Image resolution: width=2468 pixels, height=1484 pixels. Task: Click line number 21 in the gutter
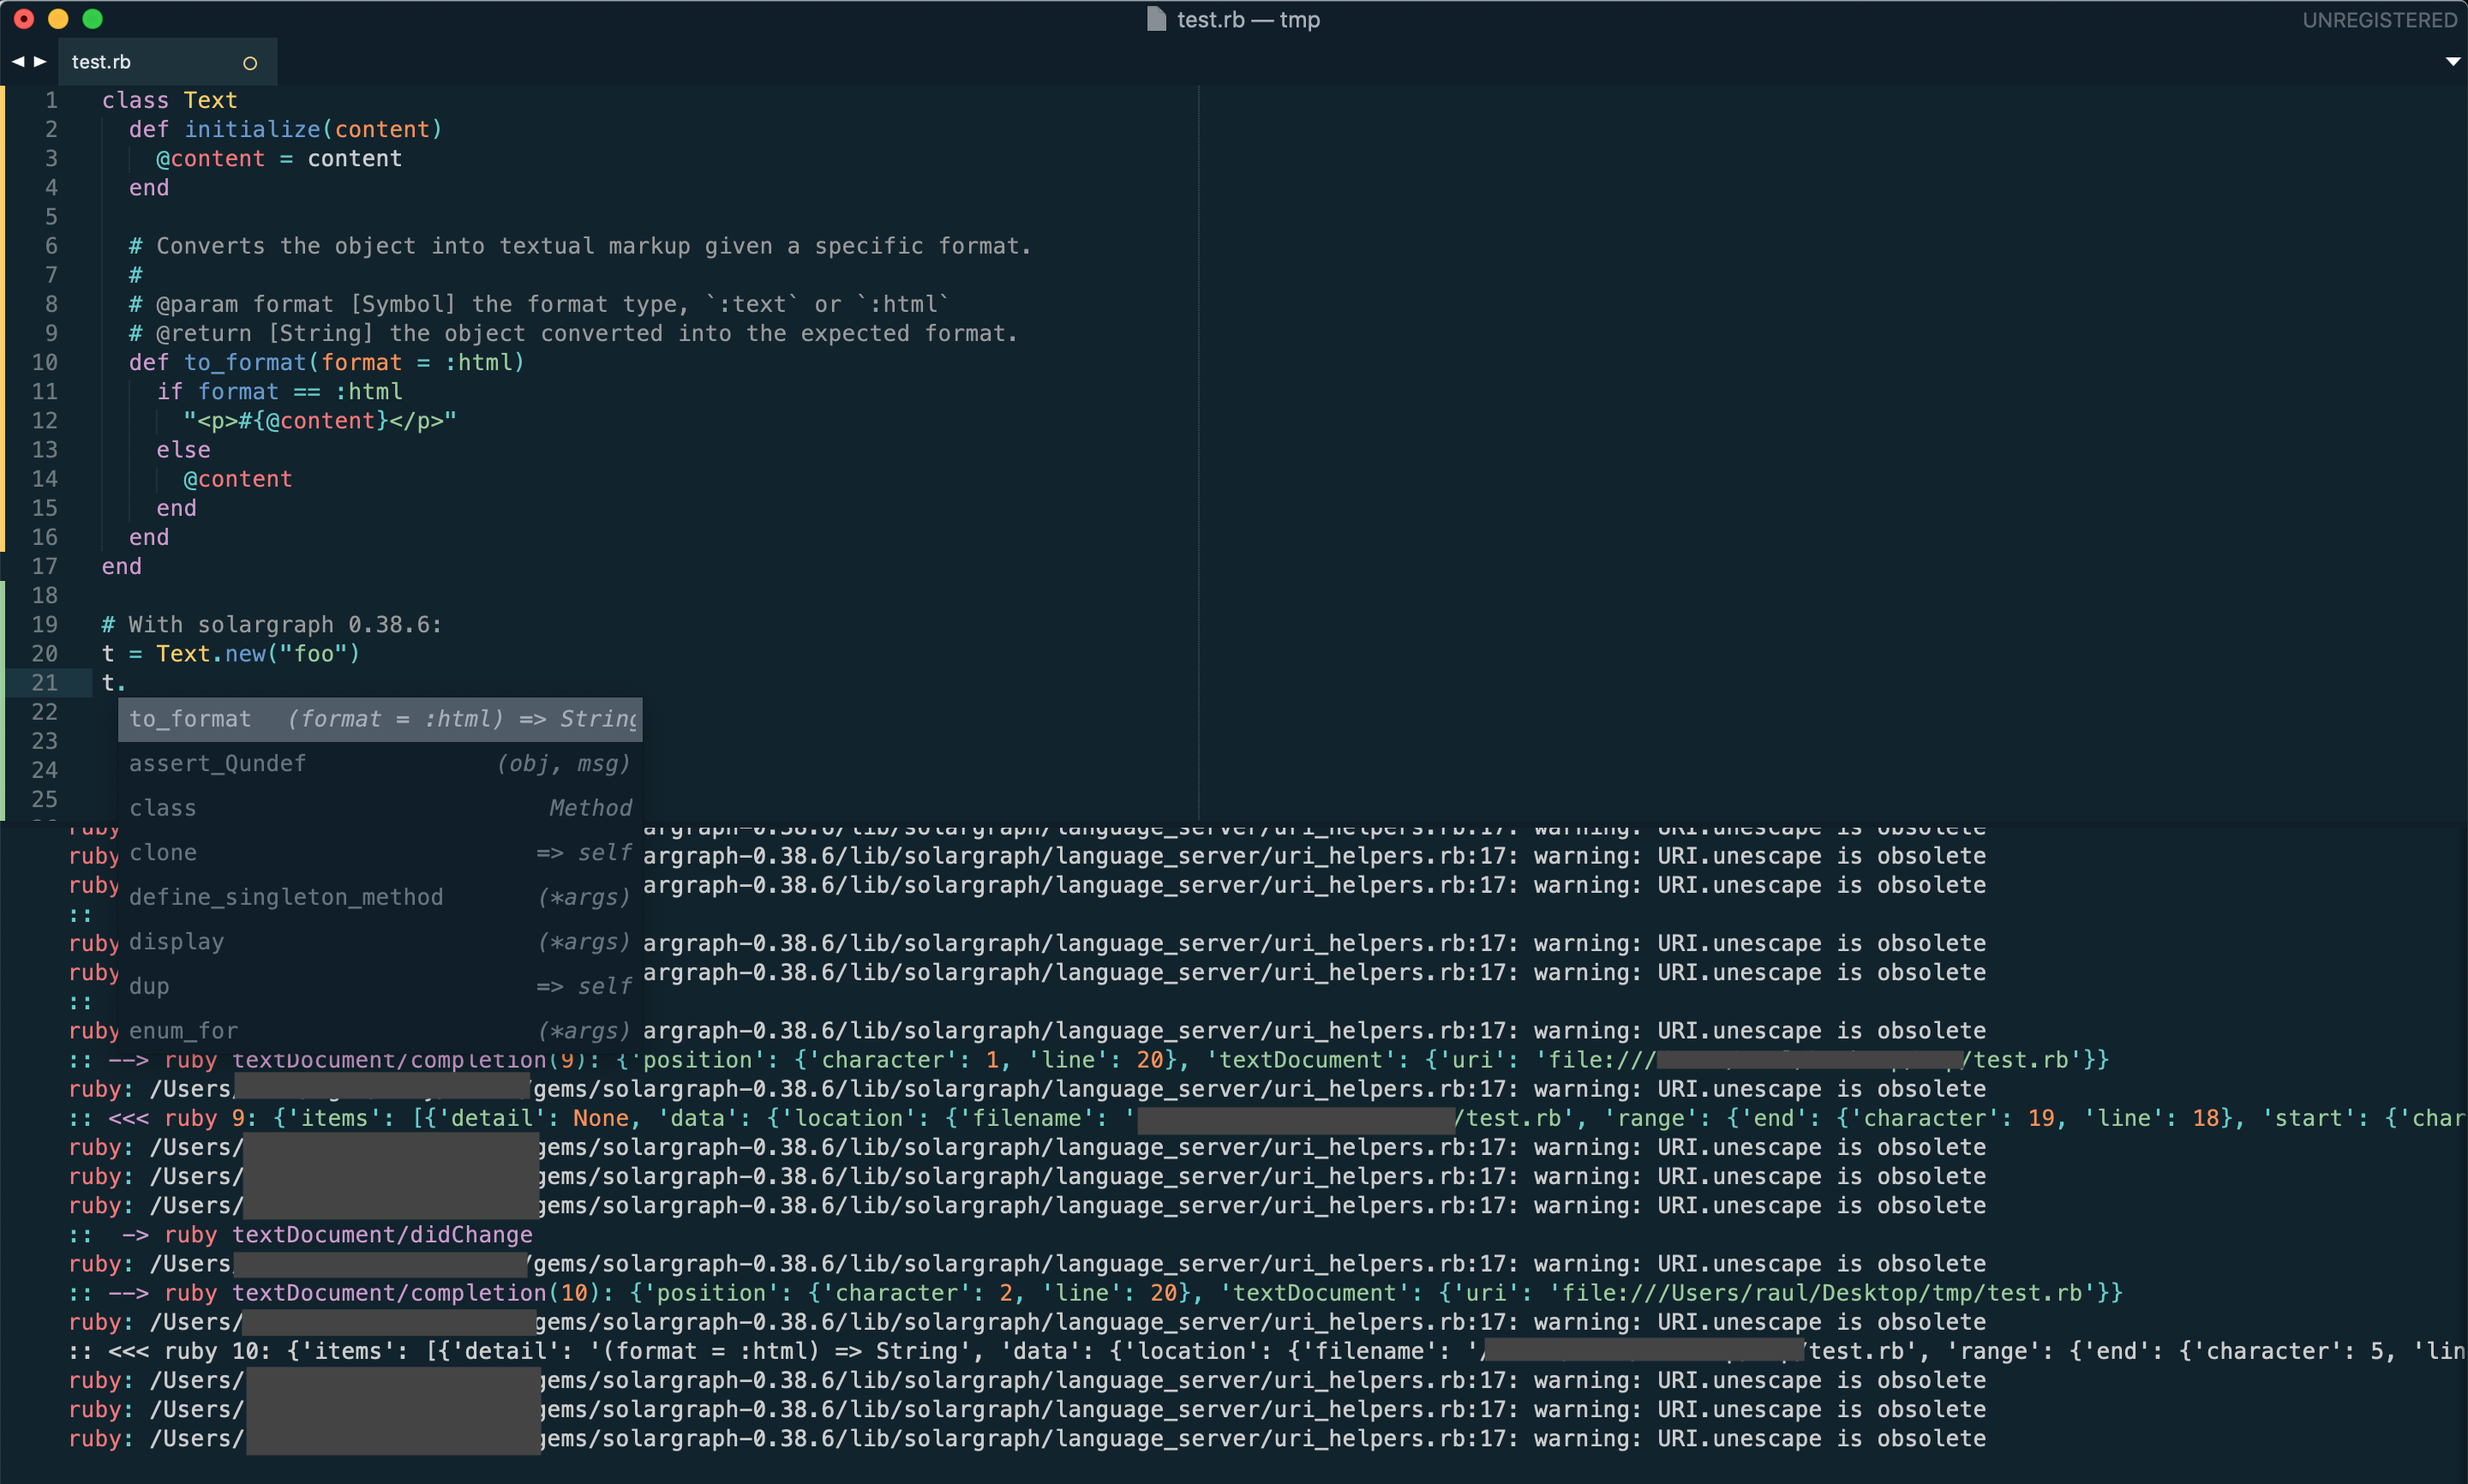click(45, 683)
